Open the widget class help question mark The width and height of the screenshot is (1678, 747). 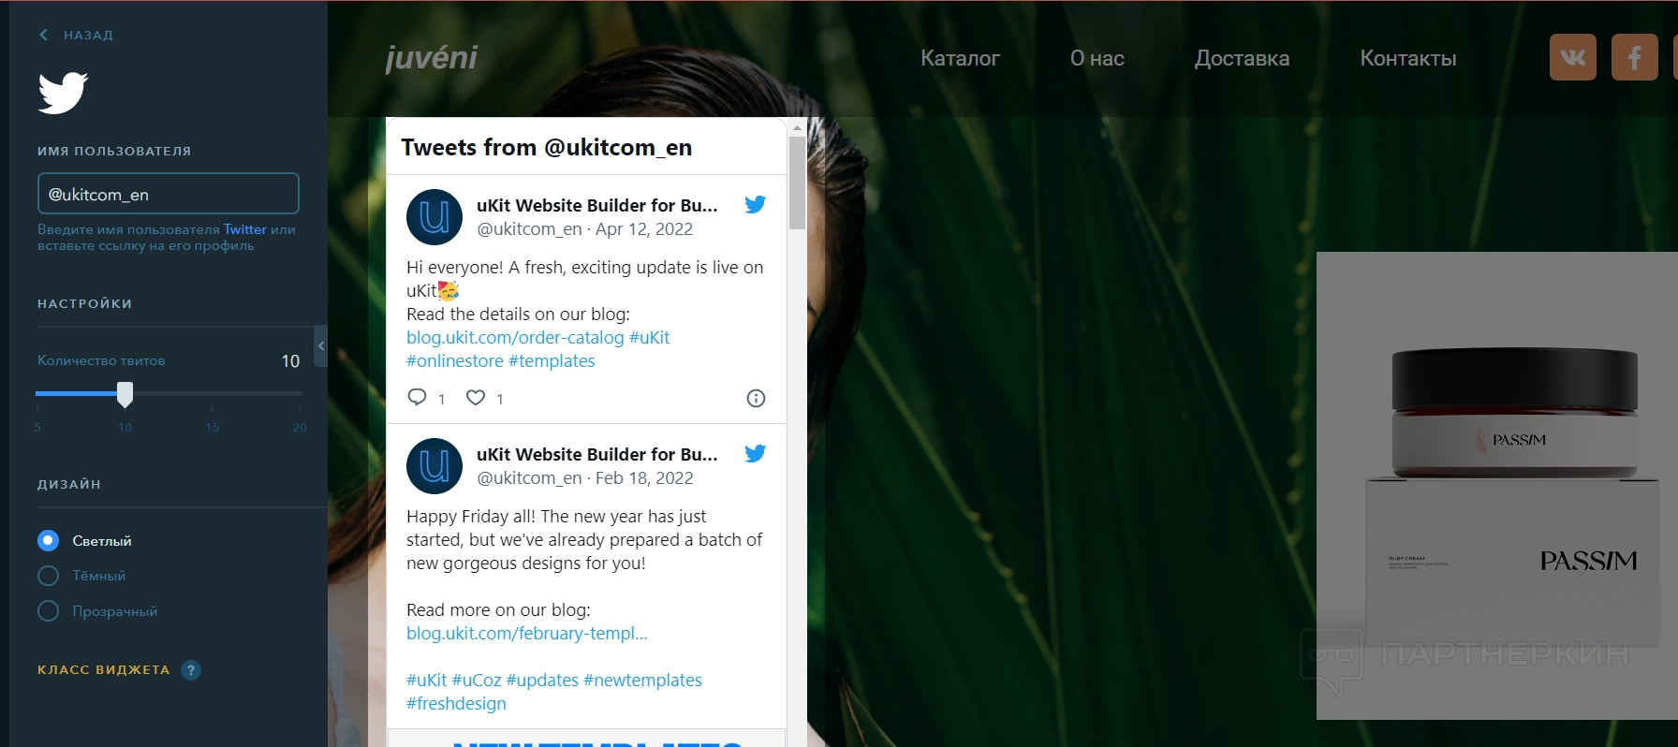coord(191,670)
